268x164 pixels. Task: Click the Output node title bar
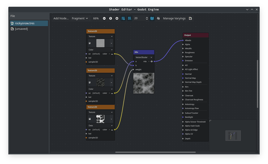tap(195, 35)
